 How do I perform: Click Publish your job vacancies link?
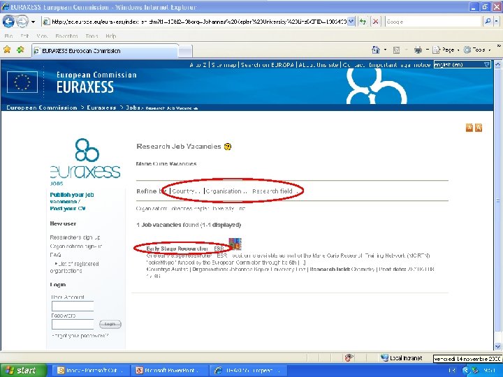pos(72,198)
